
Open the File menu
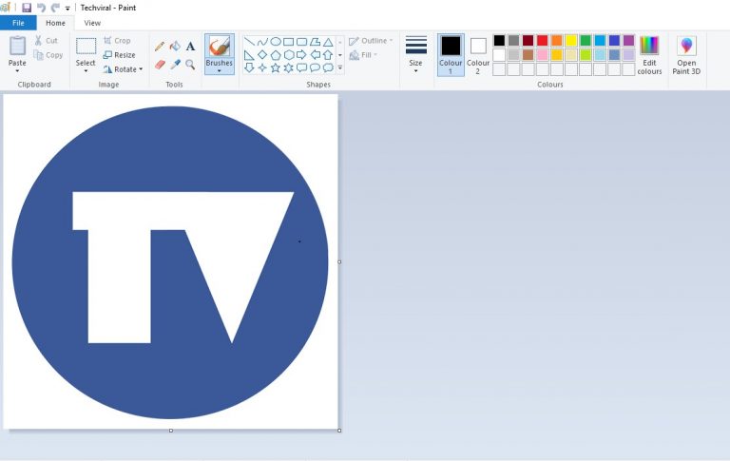[18, 23]
